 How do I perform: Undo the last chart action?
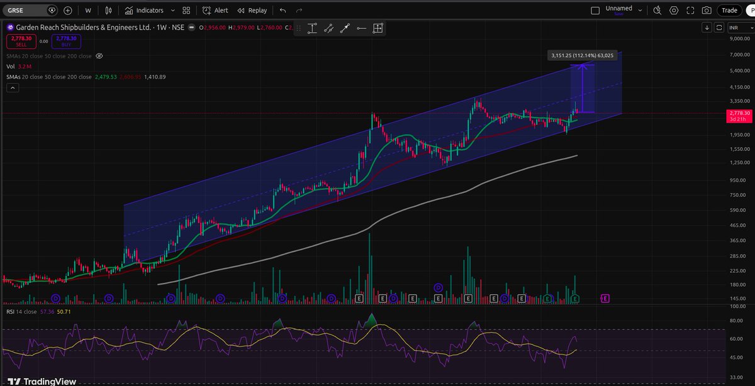tap(282, 11)
